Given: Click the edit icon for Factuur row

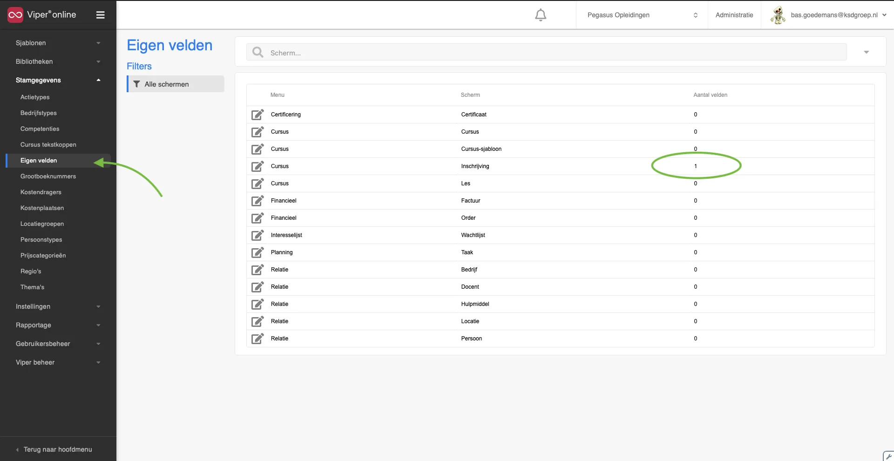Looking at the screenshot, I should (257, 201).
